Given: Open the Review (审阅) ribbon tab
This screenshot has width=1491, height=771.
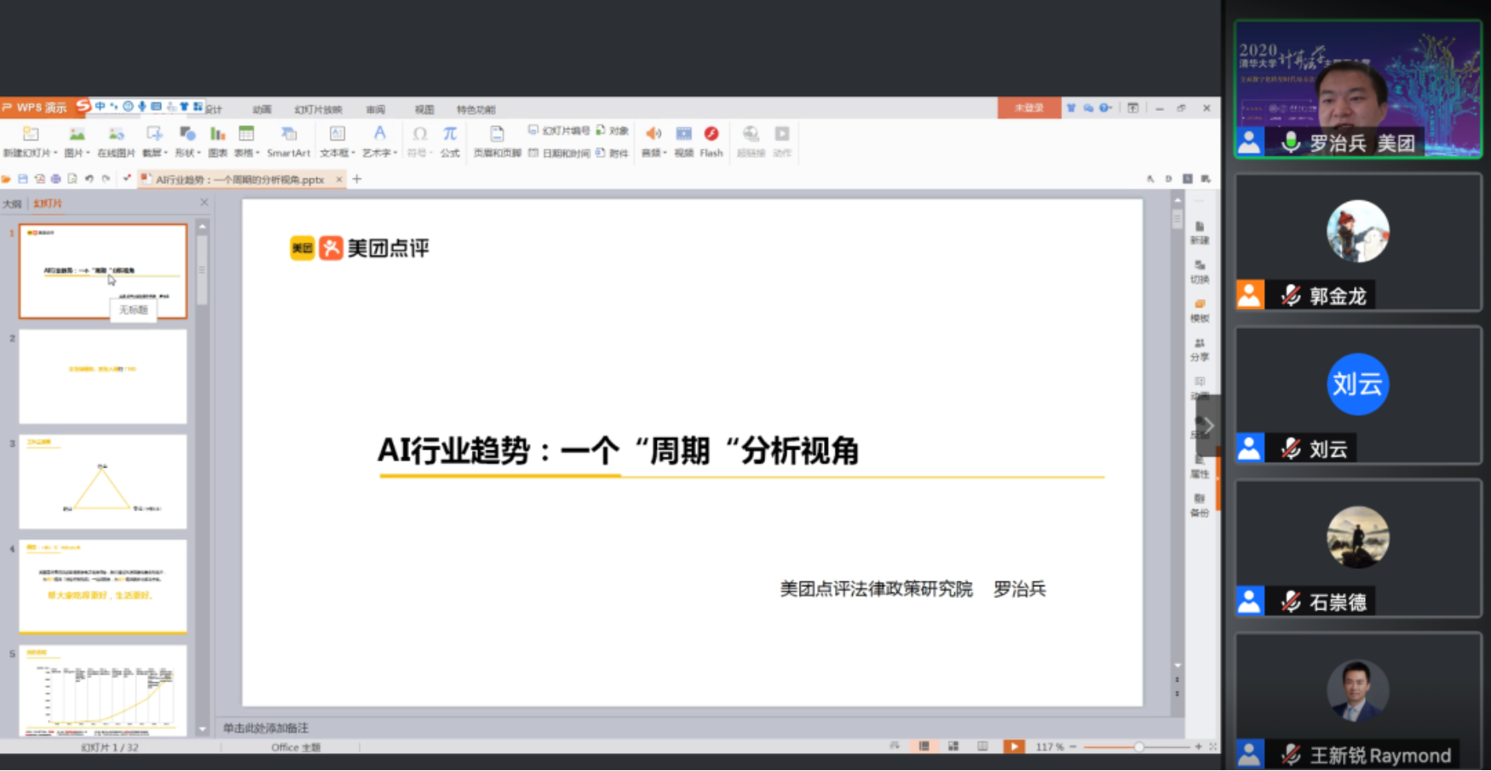Looking at the screenshot, I should pos(376,110).
